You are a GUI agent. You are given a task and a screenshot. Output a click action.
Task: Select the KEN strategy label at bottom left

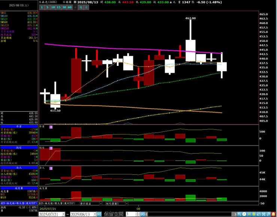(19, 203)
